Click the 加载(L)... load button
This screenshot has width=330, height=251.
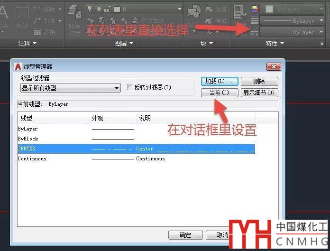click(x=220, y=81)
